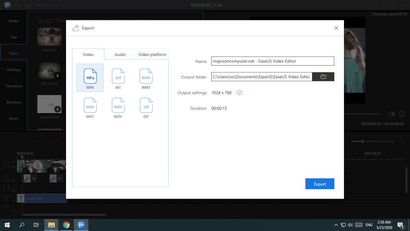
Task: Click the 1024 x 768 resolution text
Action: click(x=221, y=93)
